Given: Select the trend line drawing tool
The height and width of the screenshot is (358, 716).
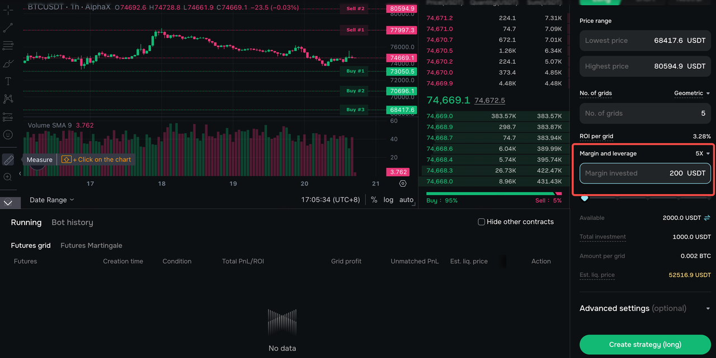Looking at the screenshot, I should pos(8,27).
